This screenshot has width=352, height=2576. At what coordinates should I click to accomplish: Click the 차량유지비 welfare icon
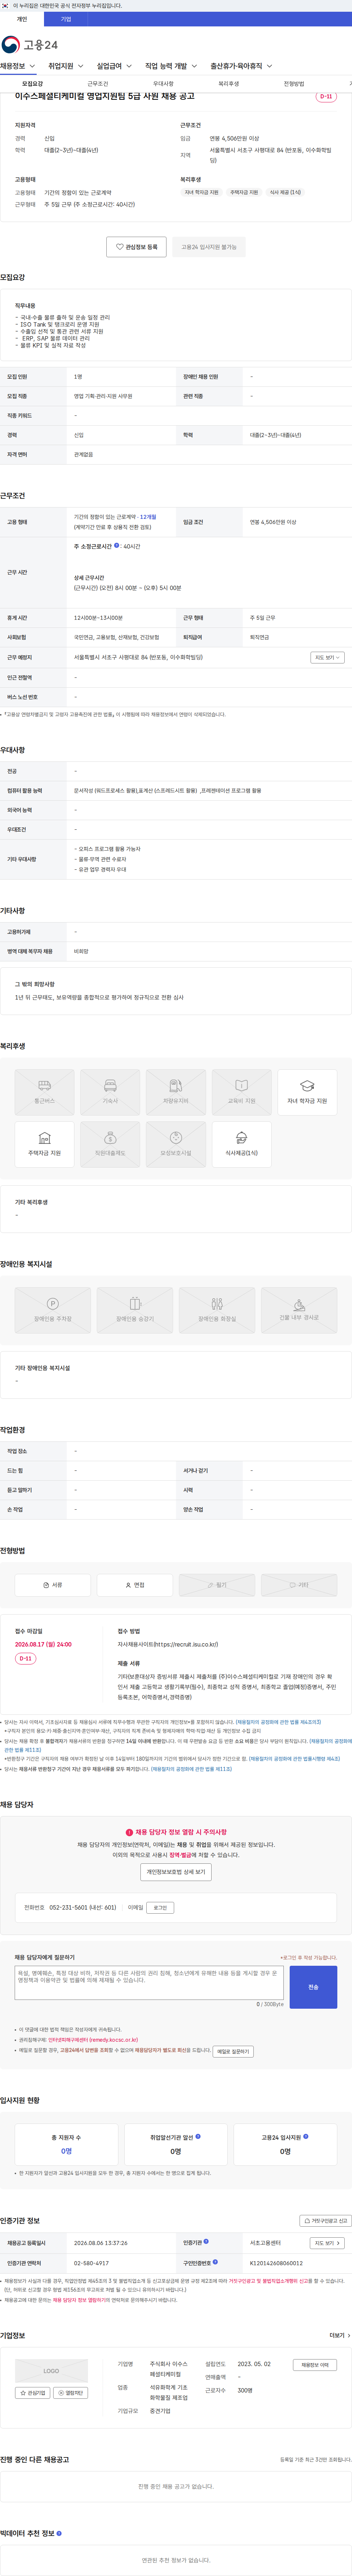tap(176, 1092)
